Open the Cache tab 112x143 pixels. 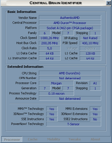tap(33, 139)
